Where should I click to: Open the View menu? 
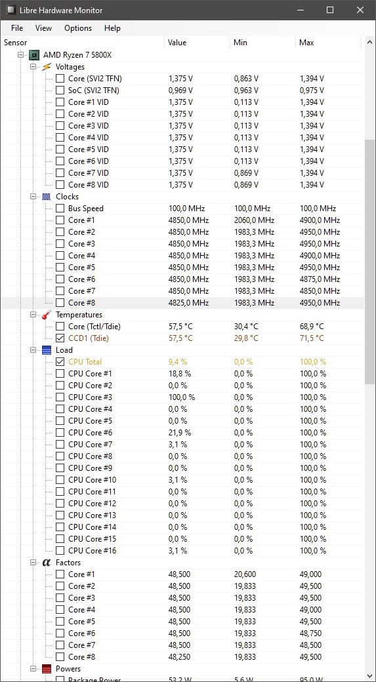[43, 28]
